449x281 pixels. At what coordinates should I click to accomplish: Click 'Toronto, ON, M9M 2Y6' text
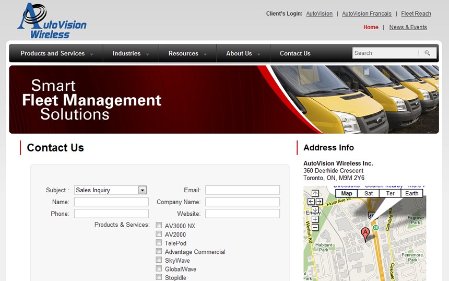point(334,178)
